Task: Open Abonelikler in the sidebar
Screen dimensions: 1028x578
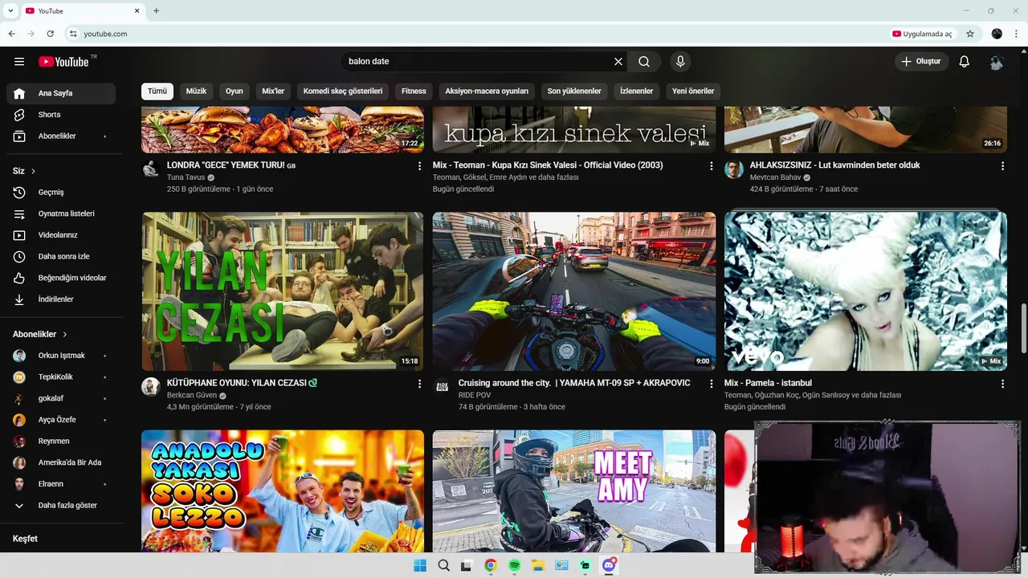Action: click(x=61, y=136)
